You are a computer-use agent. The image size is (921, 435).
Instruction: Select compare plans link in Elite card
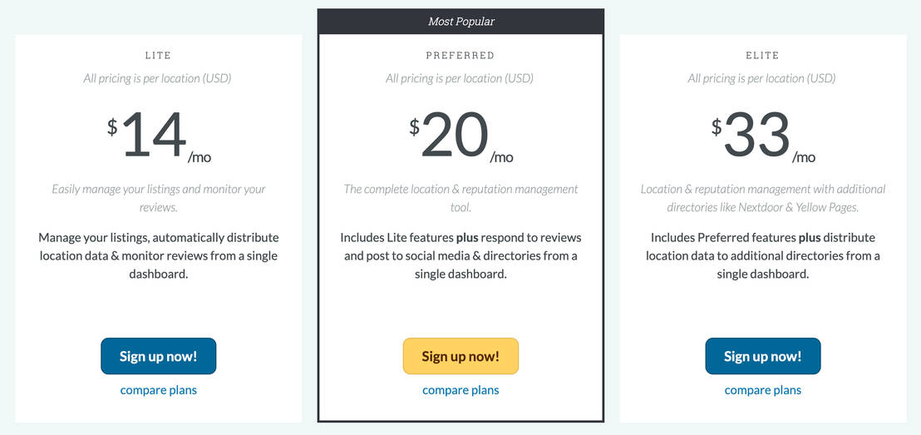tap(762, 389)
